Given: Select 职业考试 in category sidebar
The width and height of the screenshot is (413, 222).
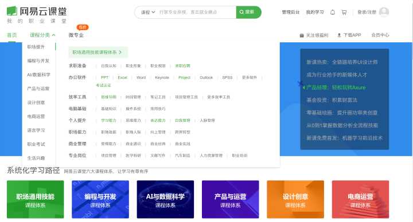Looking at the screenshot, I should [36, 144].
